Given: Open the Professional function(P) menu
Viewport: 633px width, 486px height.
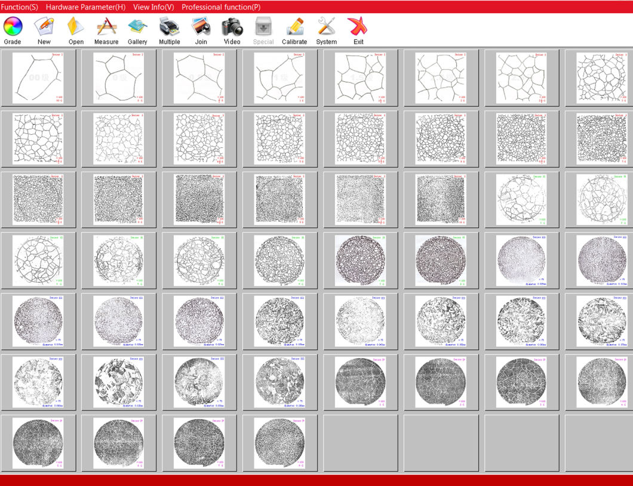Looking at the screenshot, I should [221, 7].
